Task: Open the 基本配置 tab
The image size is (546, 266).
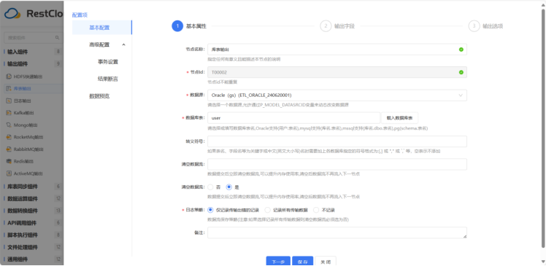Action: (102, 28)
